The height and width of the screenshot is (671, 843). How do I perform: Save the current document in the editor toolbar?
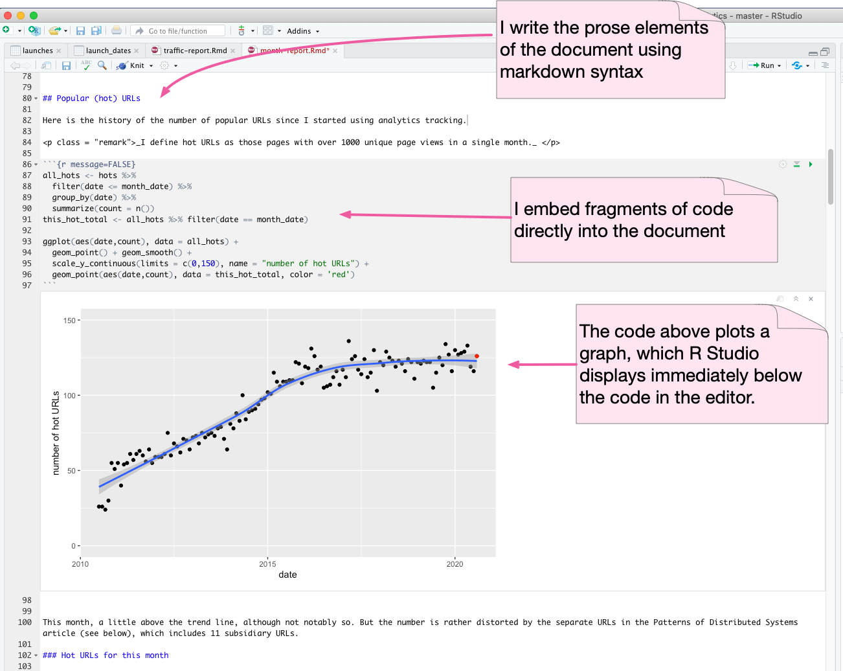pyautogui.click(x=66, y=65)
